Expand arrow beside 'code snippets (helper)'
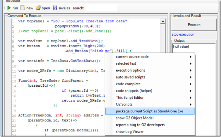 [190, 91]
